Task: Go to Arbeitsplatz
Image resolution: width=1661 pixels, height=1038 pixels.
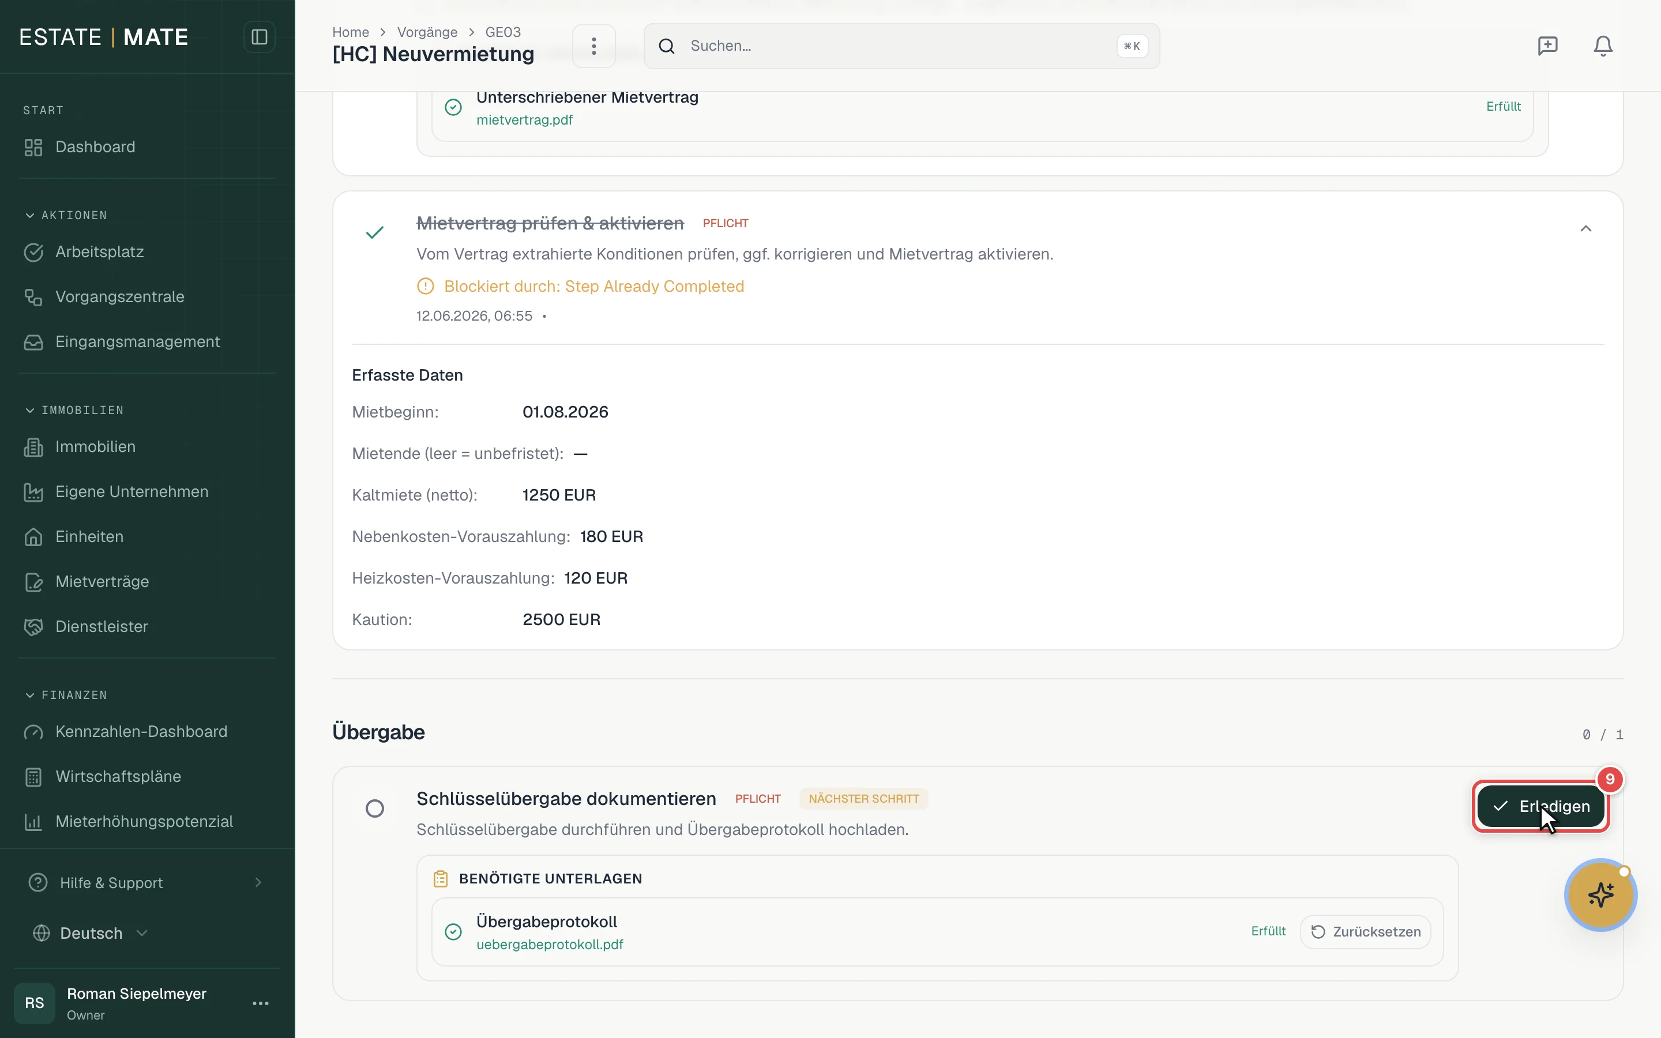Action: pos(100,252)
